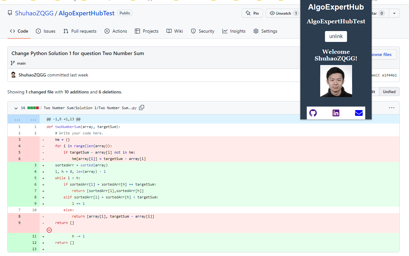Click the repository icon beside ShuhaoZQGG
Image resolution: width=409 pixels, height=256 pixels.
[10, 13]
